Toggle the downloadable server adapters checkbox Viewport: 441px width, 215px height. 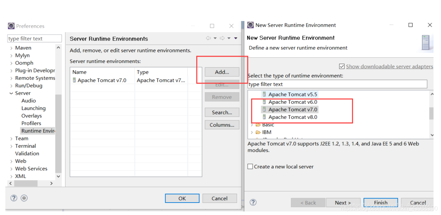click(x=342, y=67)
